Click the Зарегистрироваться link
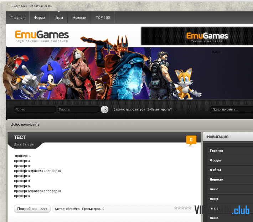The image size is (253, 222). (129, 109)
